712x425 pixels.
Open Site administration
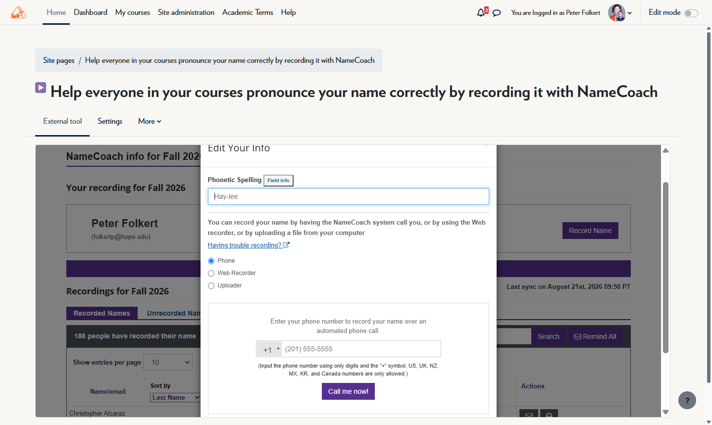tap(186, 12)
